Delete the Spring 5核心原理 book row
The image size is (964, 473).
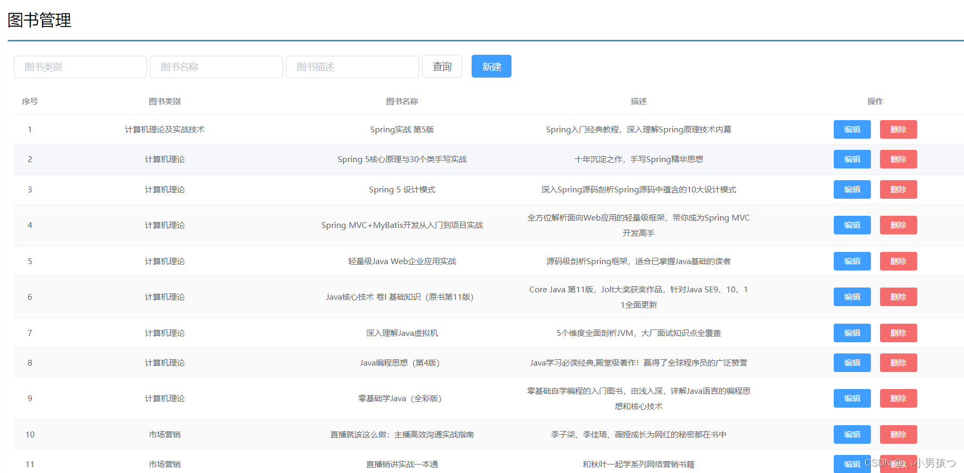[898, 159]
